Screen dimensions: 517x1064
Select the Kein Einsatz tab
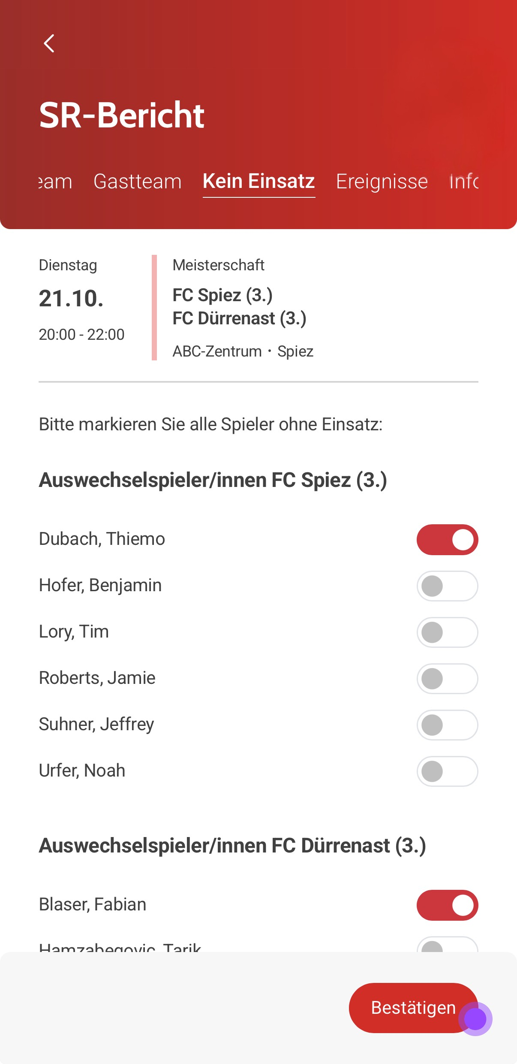click(x=259, y=181)
